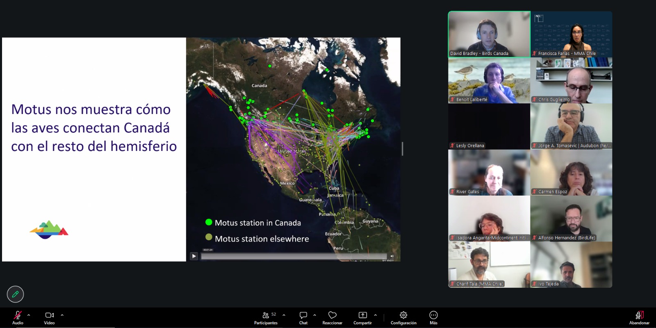Expand the audio options arrow
This screenshot has height=328, width=656.
tap(29, 315)
